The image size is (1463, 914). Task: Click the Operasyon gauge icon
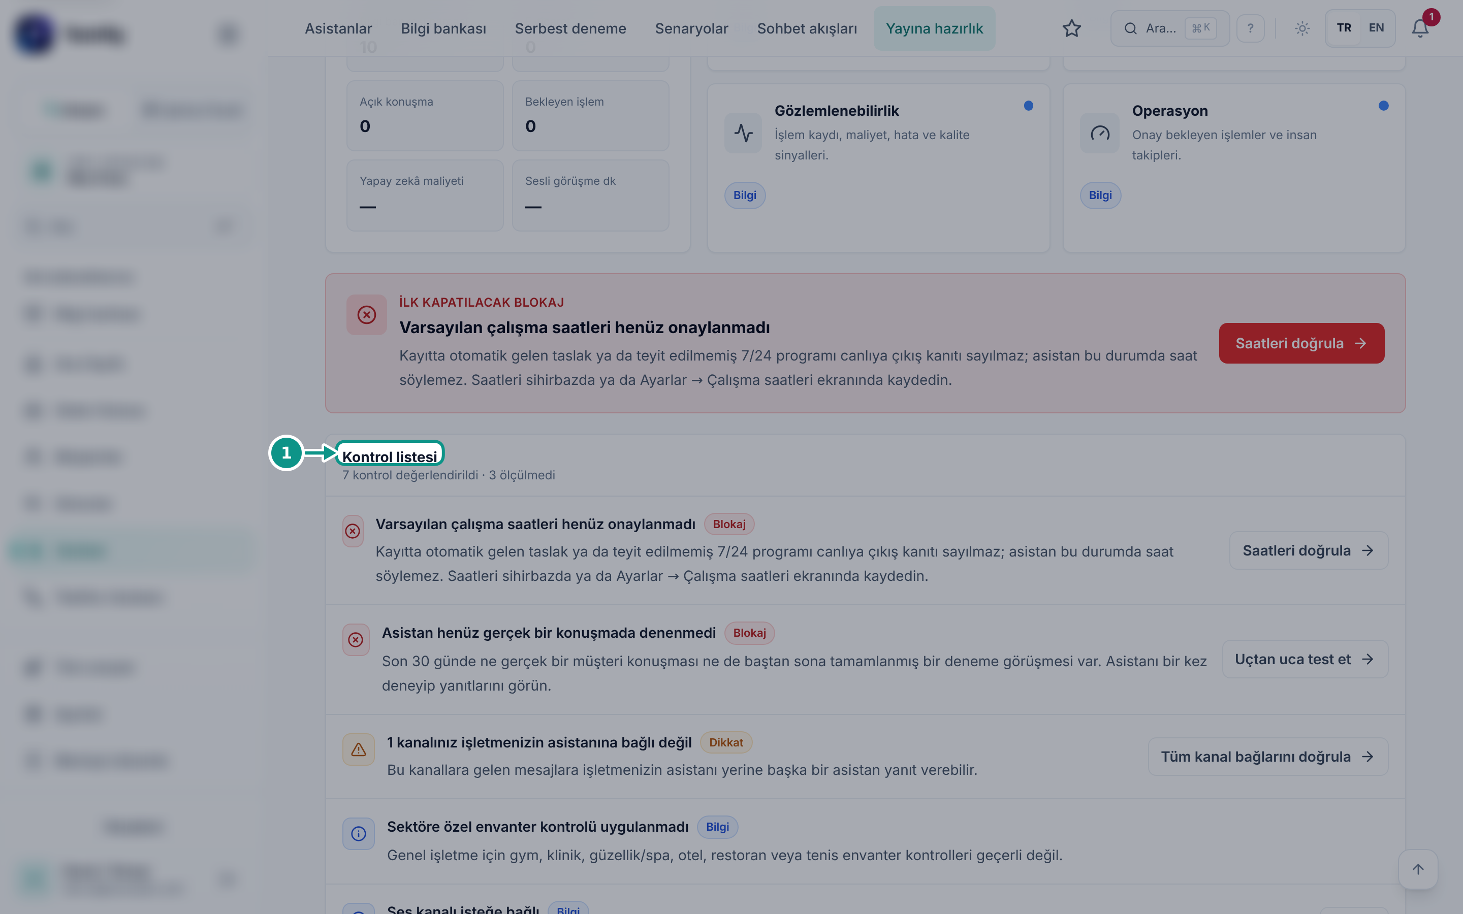pyautogui.click(x=1099, y=133)
